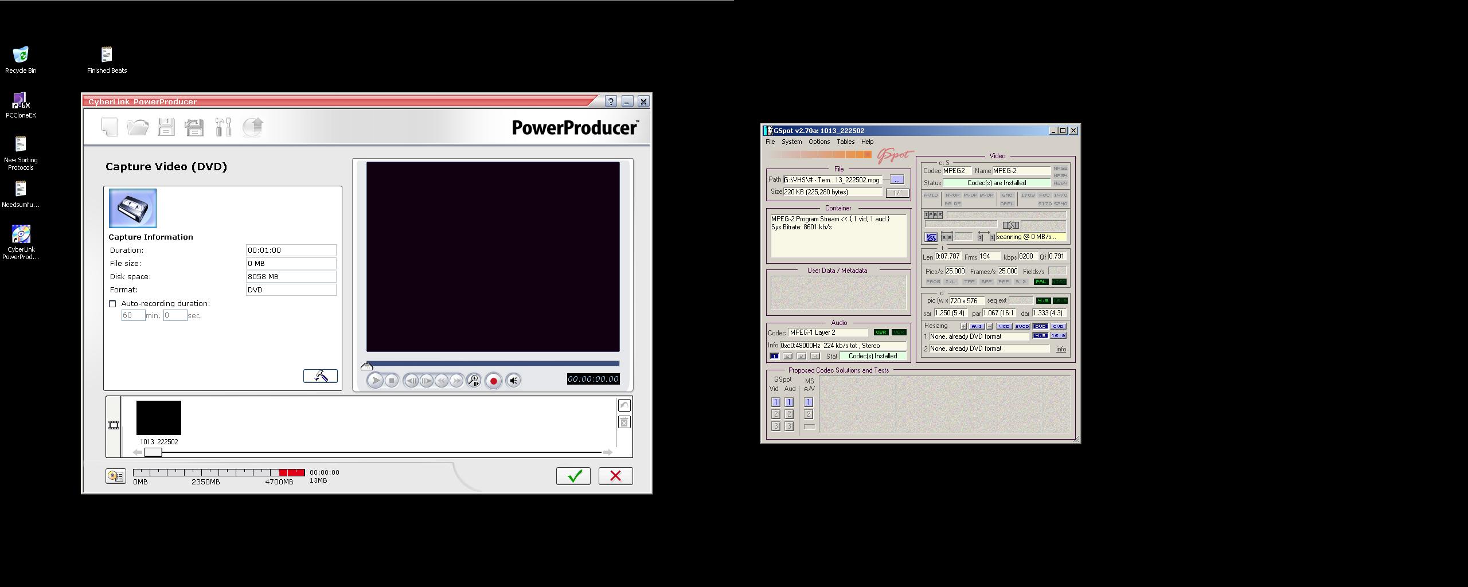1468x587 pixels.
Task: Cancel with the red X button
Action: [x=616, y=476]
